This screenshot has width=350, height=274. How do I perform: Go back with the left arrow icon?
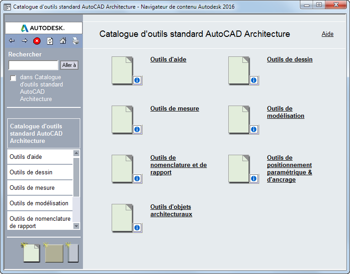pyautogui.click(x=12, y=41)
